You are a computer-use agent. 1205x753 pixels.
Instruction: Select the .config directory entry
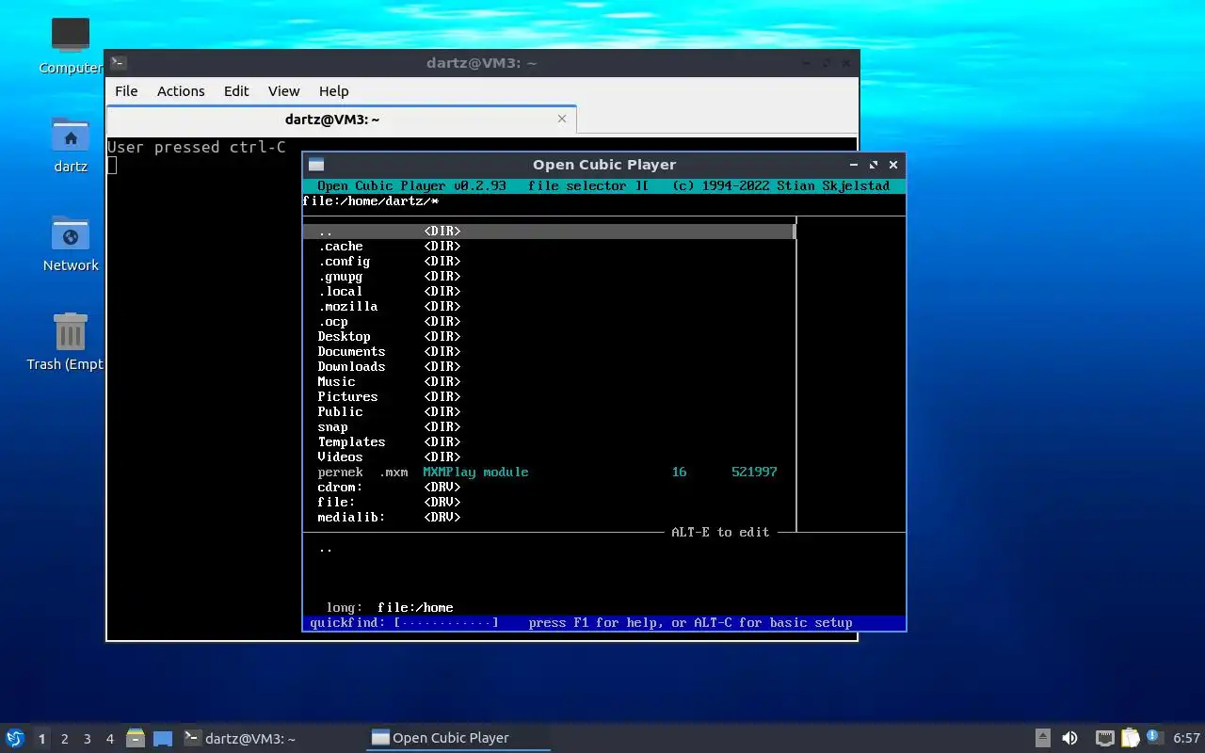[549, 262]
